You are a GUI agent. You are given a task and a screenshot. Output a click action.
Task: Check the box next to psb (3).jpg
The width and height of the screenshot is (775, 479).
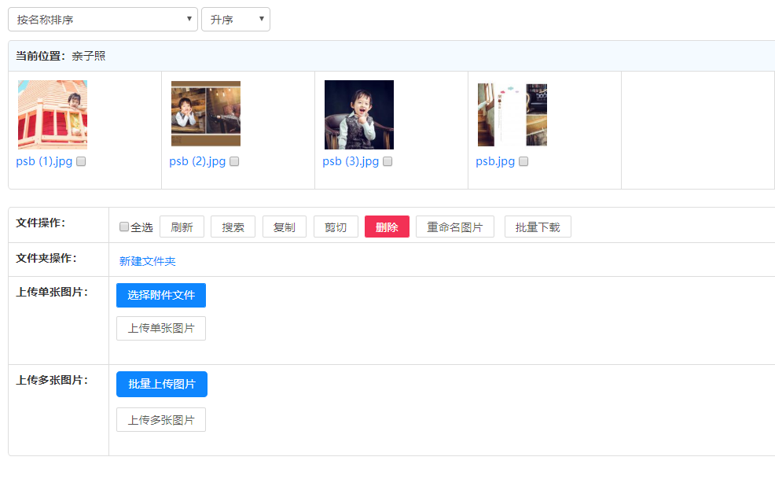point(387,161)
